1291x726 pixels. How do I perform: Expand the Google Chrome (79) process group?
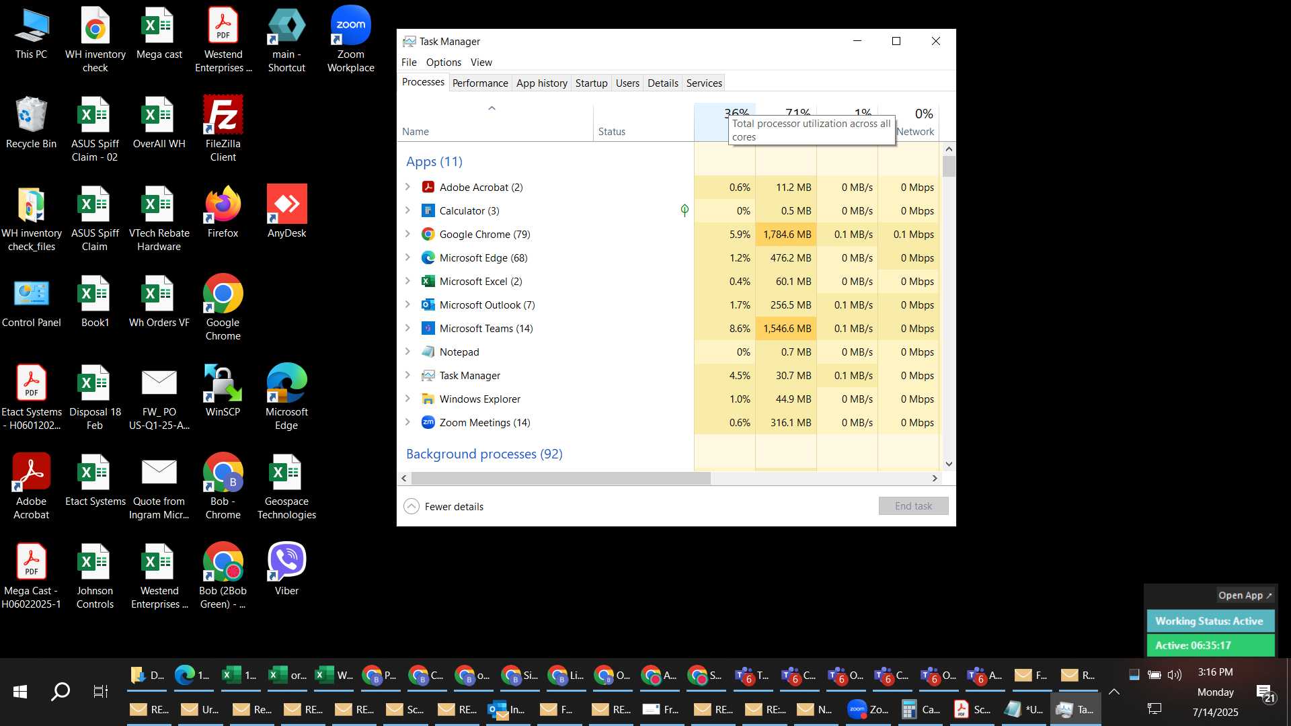coord(407,233)
